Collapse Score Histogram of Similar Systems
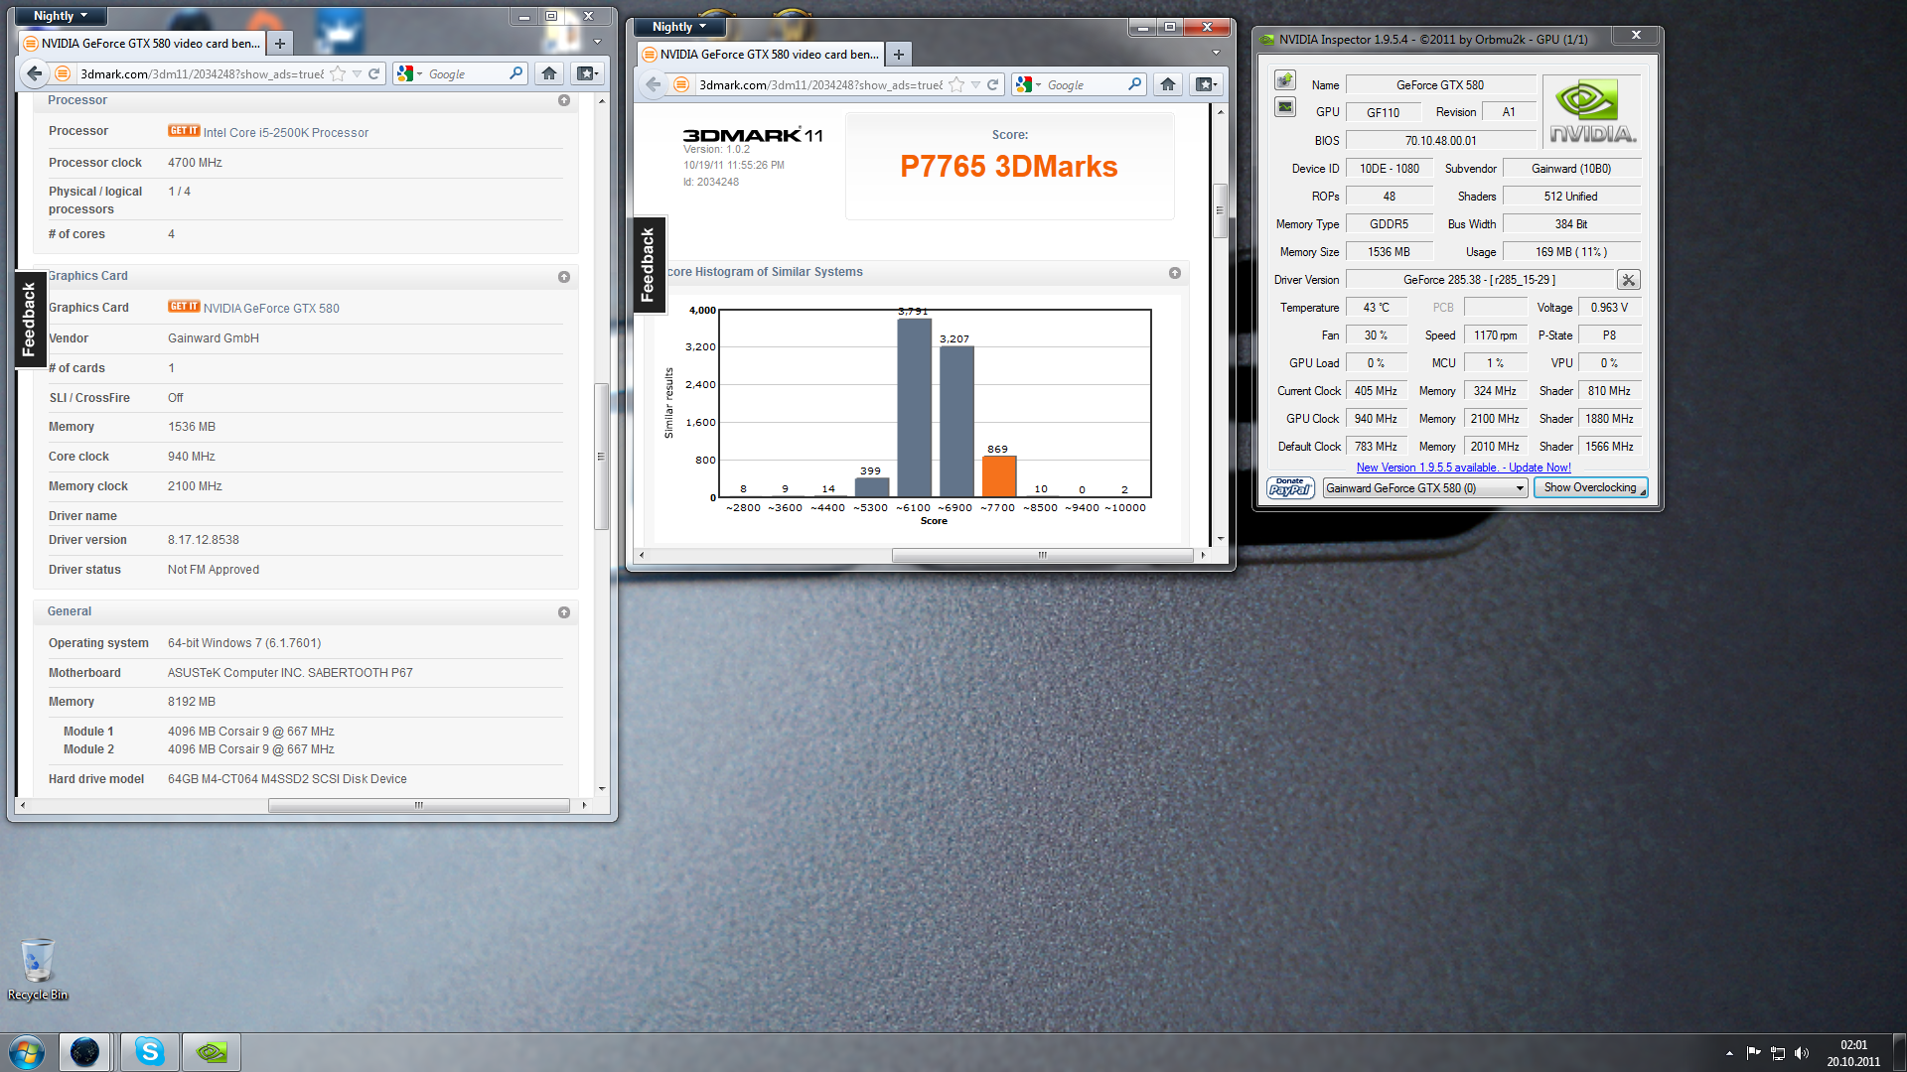1907x1072 pixels. pos(1175,273)
